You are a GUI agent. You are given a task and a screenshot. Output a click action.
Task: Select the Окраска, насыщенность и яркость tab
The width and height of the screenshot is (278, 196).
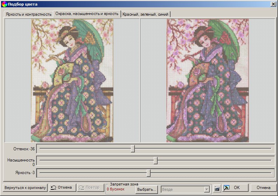(87, 14)
